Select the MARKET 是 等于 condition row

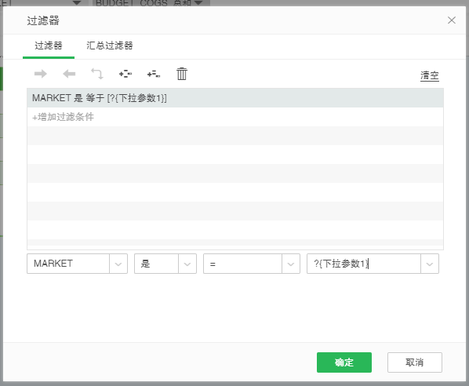pyautogui.click(x=235, y=98)
